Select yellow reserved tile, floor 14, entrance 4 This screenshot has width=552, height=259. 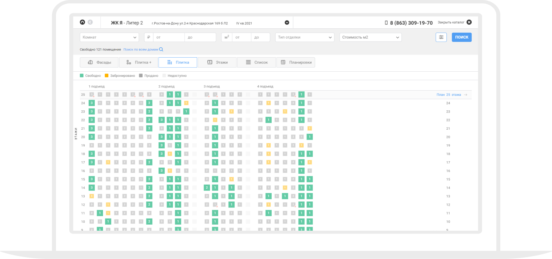pyautogui.click(x=285, y=188)
